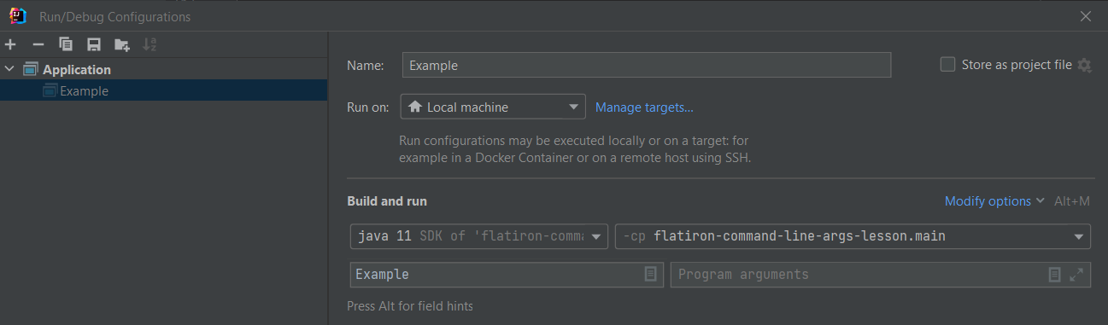This screenshot has width=1108, height=325.
Task: Sort configurations alphabetically
Action: click(x=149, y=44)
